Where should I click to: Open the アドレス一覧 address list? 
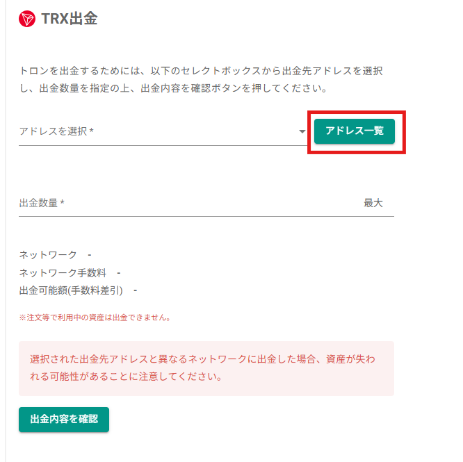click(355, 131)
